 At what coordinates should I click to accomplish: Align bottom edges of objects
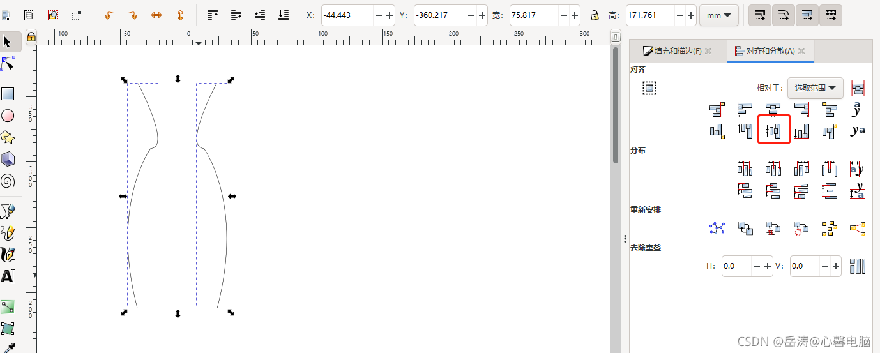click(801, 131)
